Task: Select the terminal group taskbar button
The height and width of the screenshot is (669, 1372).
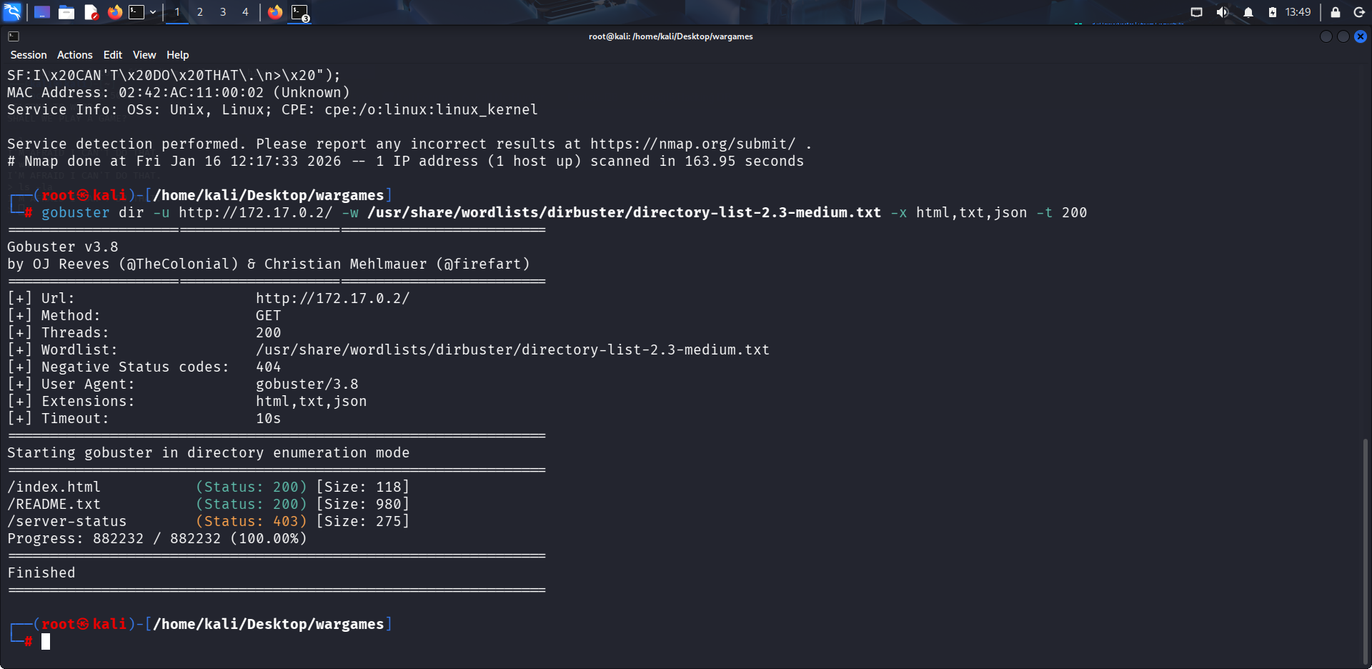Action: (x=299, y=12)
